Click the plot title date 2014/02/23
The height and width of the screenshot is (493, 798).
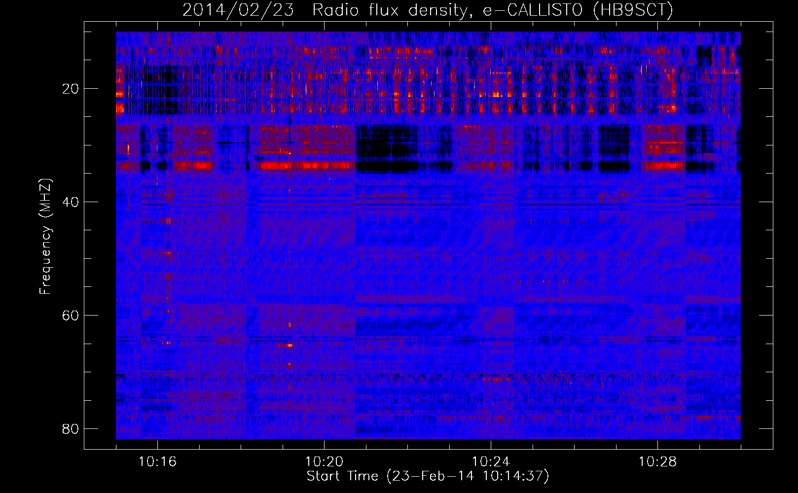tap(238, 10)
